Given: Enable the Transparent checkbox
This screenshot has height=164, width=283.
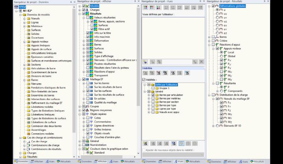Looking at the screenshot, I should (x=88, y=76).
